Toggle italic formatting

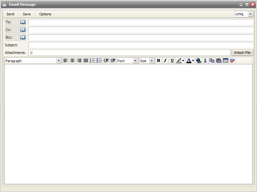click(x=165, y=61)
